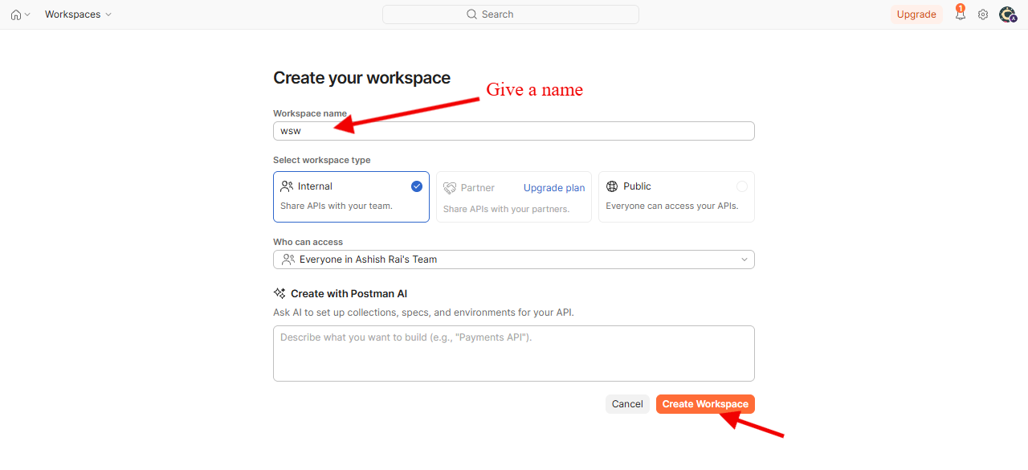
Task: Click the Create Workspace button
Action: [x=705, y=404]
